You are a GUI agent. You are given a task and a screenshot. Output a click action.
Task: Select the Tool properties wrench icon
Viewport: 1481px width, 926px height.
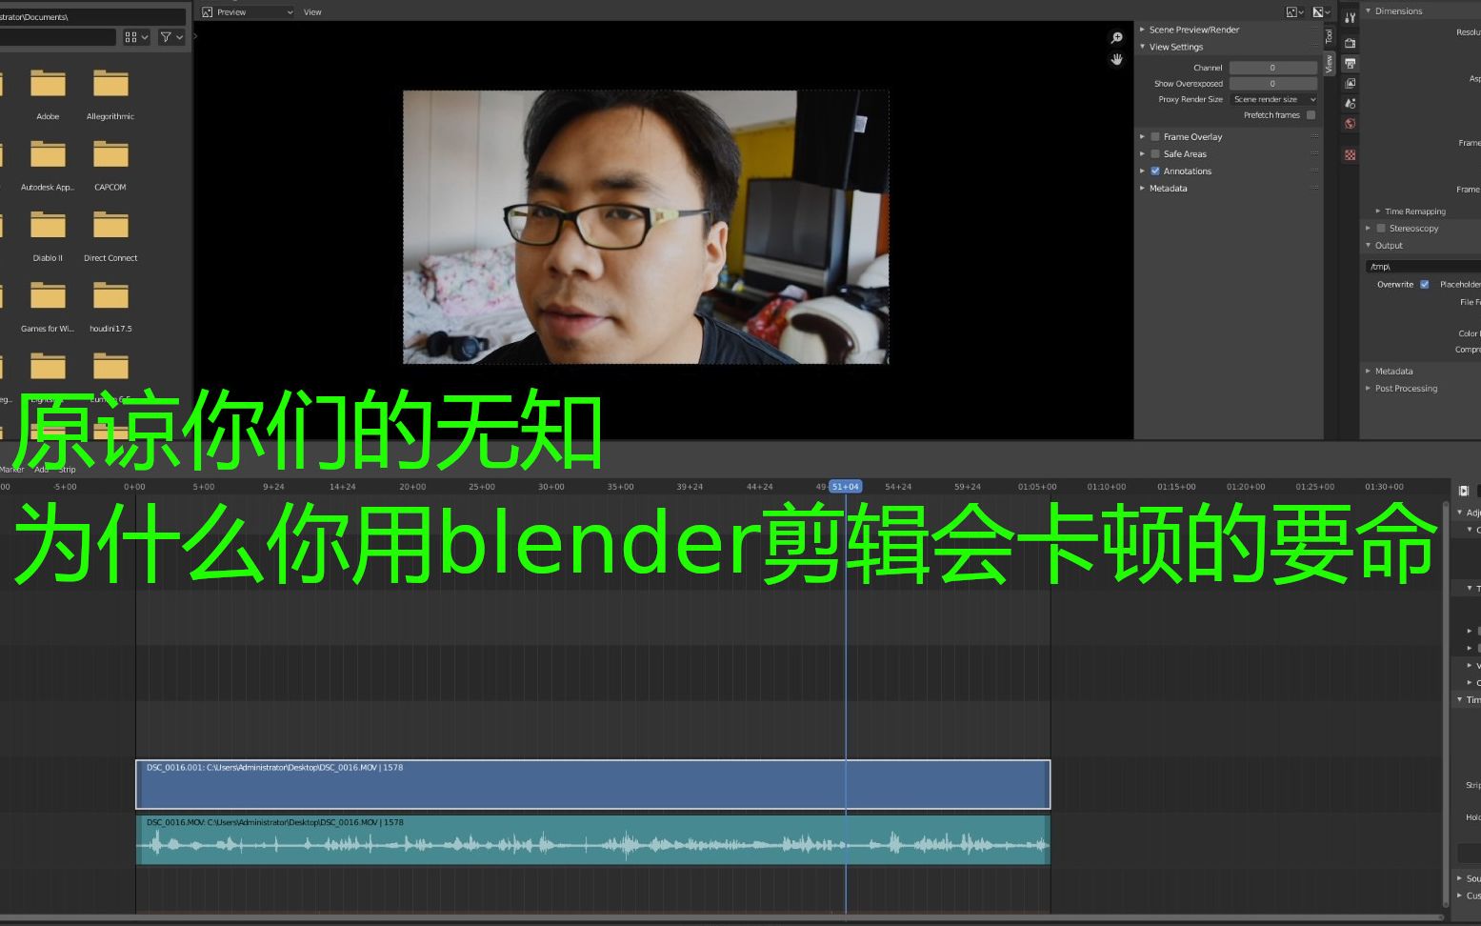coord(1350,16)
